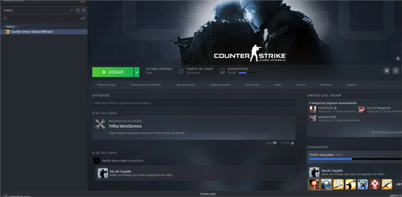Click the library grid view icon
The height and width of the screenshot is (197, 402).
pos(83,1)
